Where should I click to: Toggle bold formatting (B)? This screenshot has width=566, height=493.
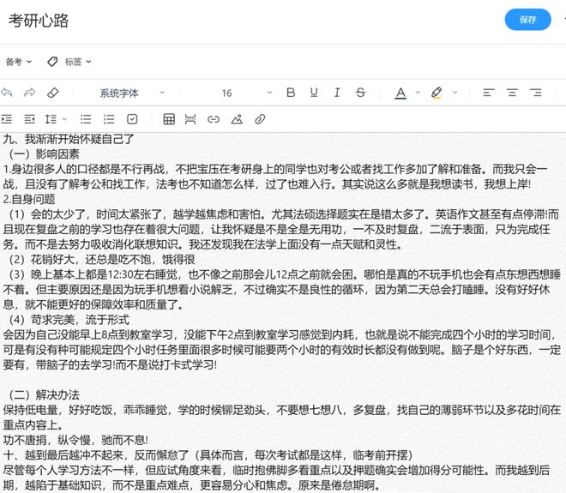coord(291,93)
